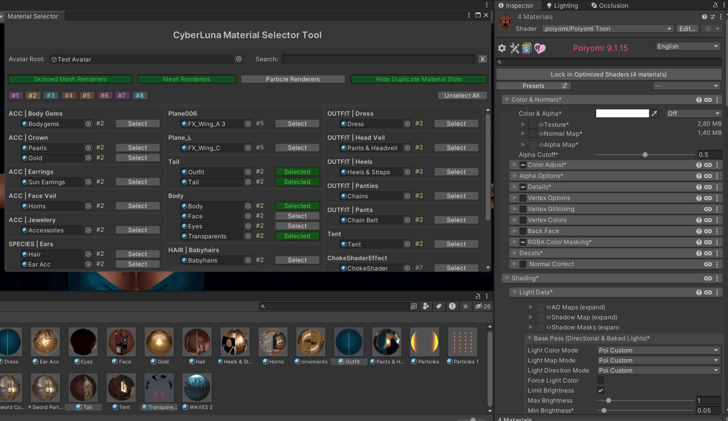Switch to the Lighting tab
The width and height of the screenshot is (728, 421).
coord(562,5)
